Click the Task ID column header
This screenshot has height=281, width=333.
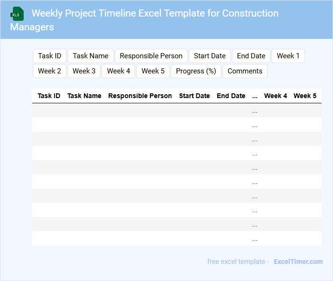coord(49,96)
